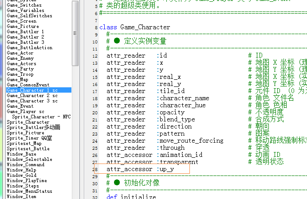Select Game_Party in the list
This screenshot has height=199, width=307.
point(20,69)
